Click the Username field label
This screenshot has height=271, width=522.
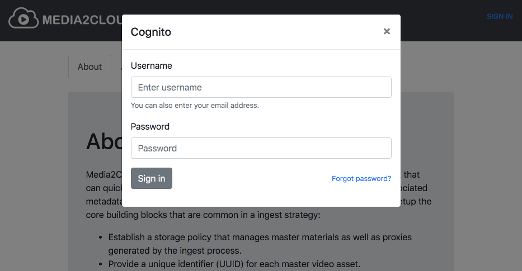click(152, 65)
